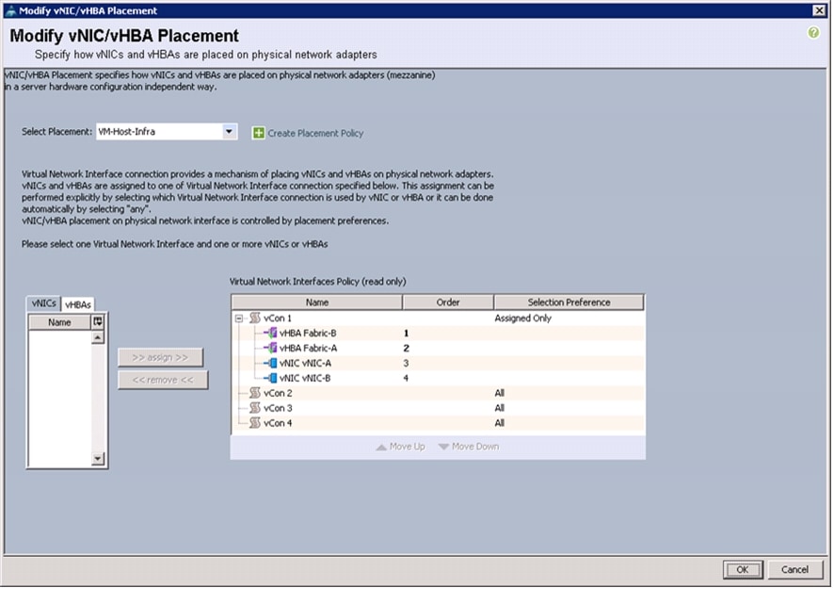834x604 pixels.
Task: Click the Cancel button
Action: pyautogui.click(x=794, y=569)
